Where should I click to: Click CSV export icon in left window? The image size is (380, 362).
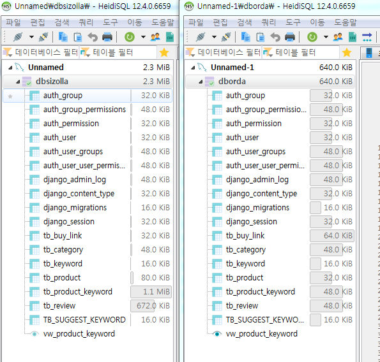[x=170, y=37]
